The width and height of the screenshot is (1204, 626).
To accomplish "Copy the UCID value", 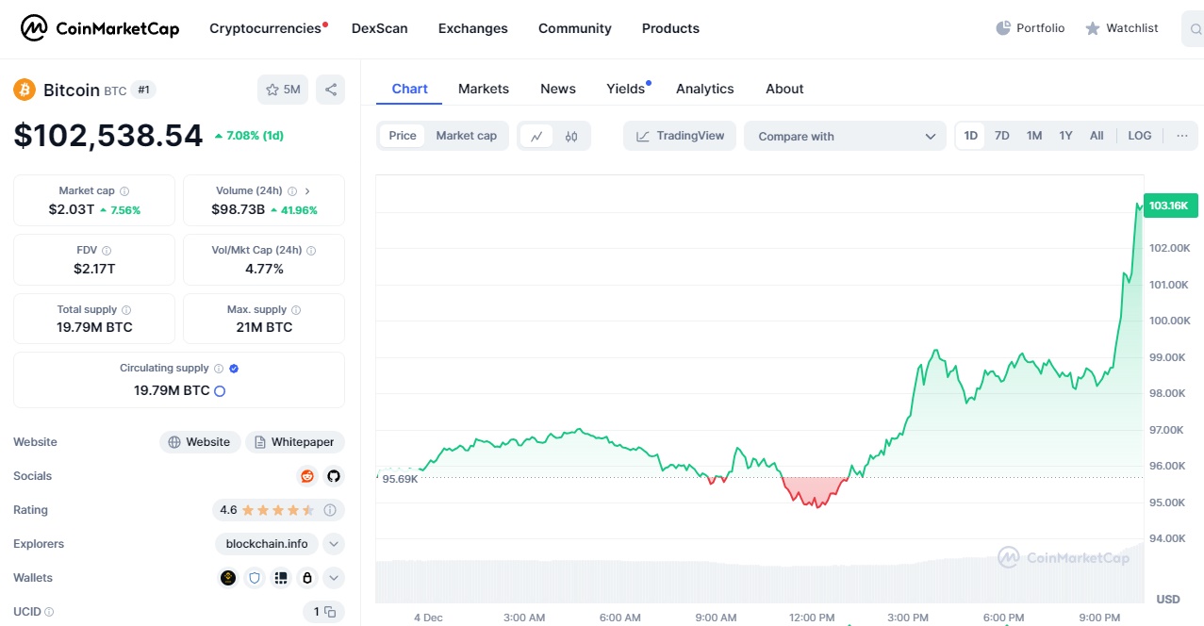I will coord(330,612).
